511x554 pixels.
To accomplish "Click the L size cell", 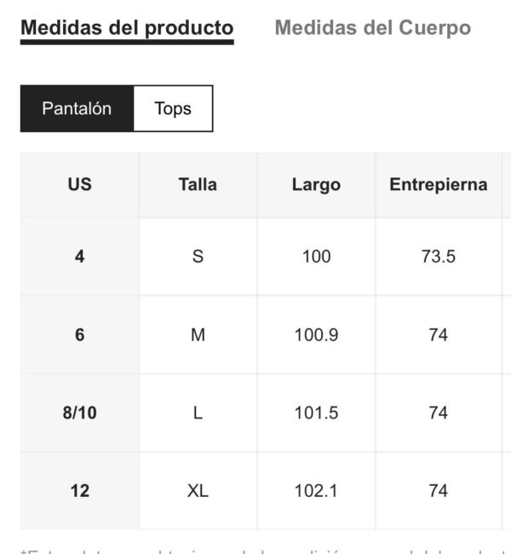I will tap(198, 413).
